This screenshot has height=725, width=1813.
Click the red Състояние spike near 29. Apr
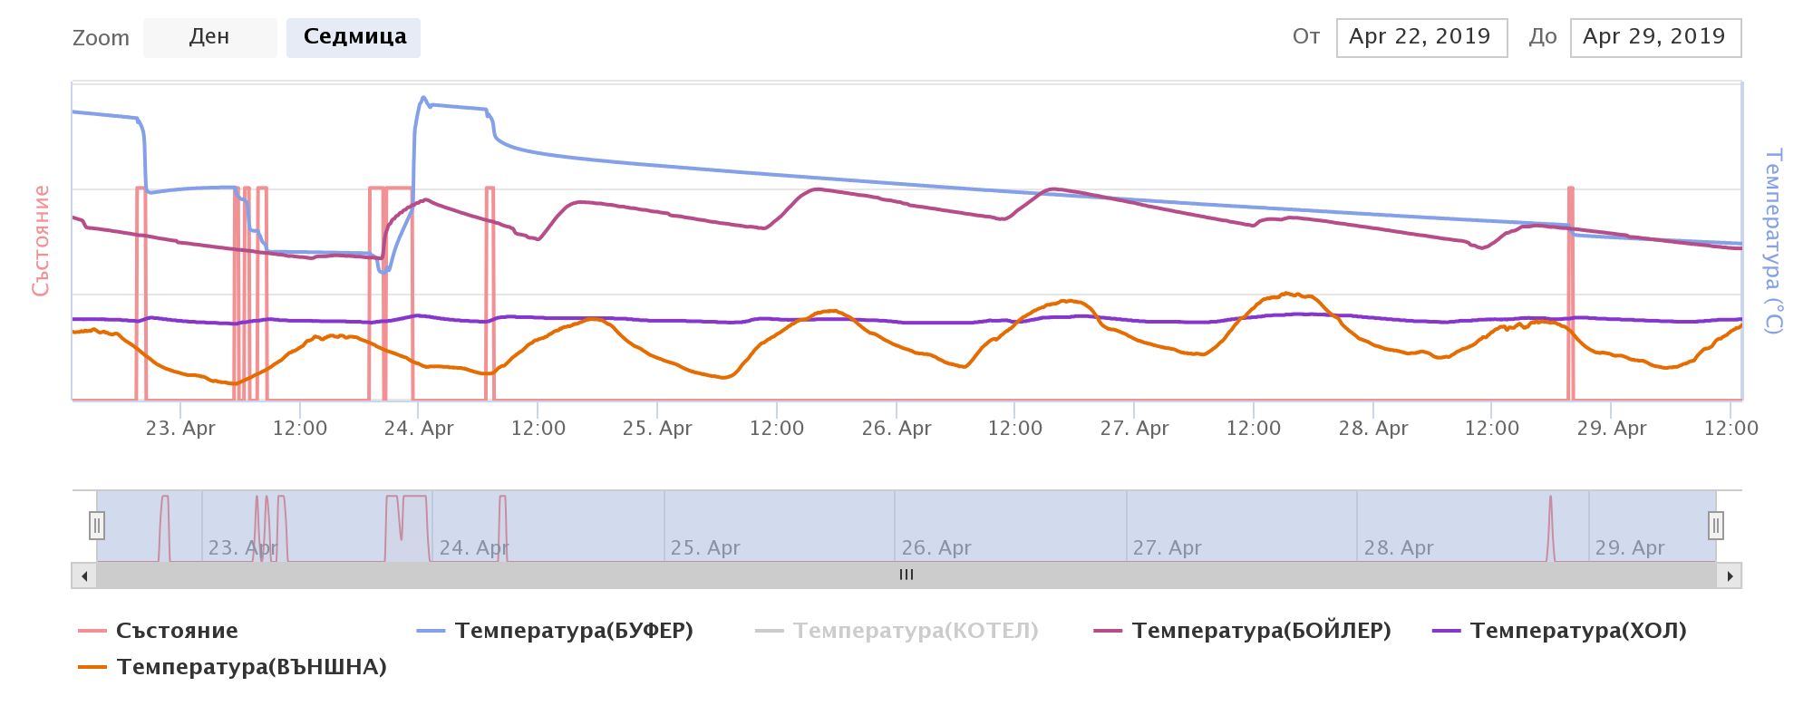pos(1568,290)
